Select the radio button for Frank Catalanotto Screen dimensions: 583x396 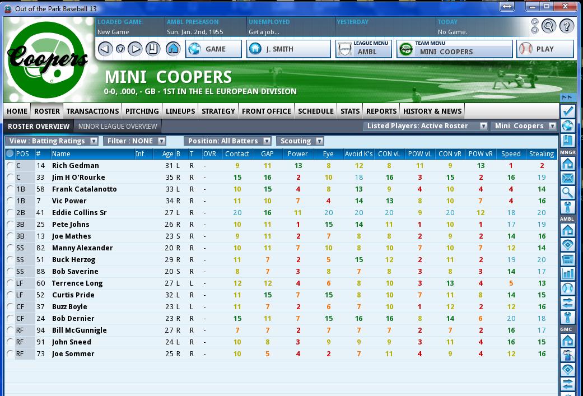pos(10,189)
